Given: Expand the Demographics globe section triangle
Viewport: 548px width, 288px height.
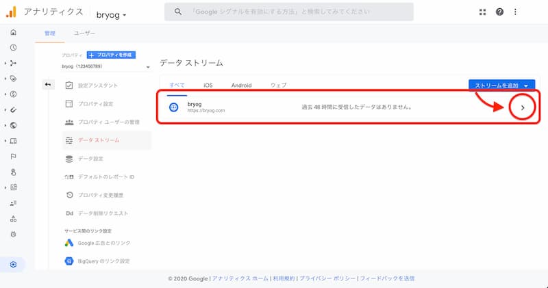Looking at the screenshot, I should [x=5, y=125].
